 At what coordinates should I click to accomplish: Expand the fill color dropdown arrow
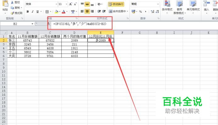[x=60, y=12]
